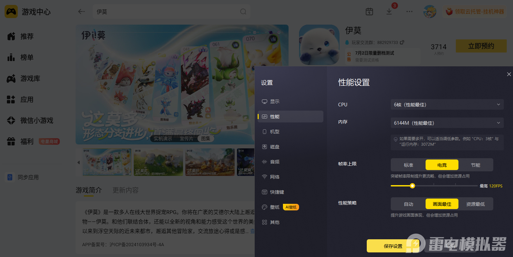Image resolution: width=513 pixels, height=257 pixels.
Task: Open the three-dots more menu icon
Action: pyautogui.click(x=409, y=11)
